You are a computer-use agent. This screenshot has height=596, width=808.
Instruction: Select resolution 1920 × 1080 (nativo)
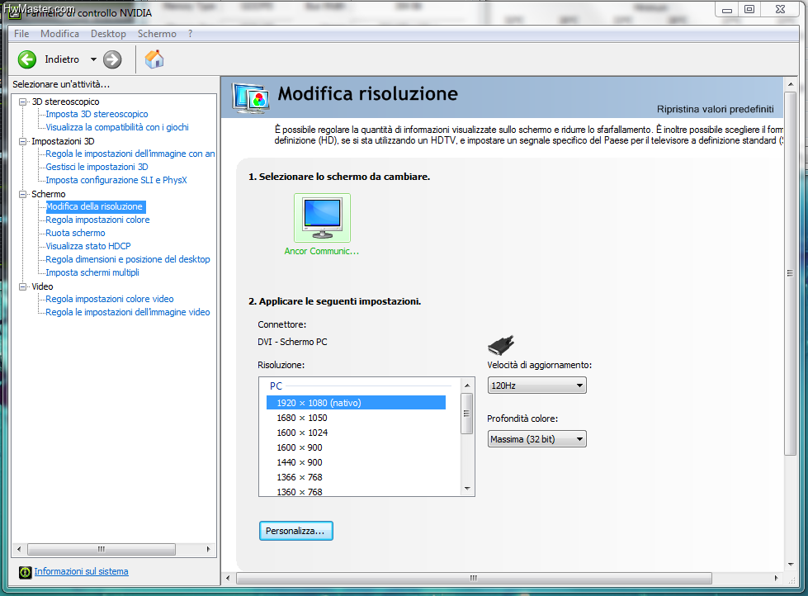tap(356, 403)
